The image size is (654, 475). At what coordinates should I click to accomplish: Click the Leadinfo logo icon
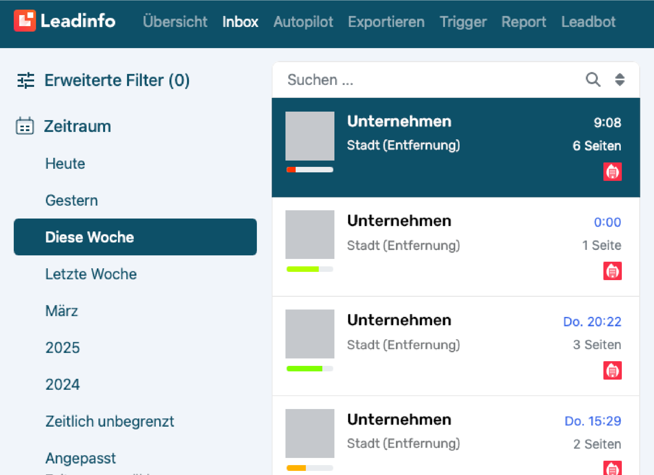click(25, 21)
